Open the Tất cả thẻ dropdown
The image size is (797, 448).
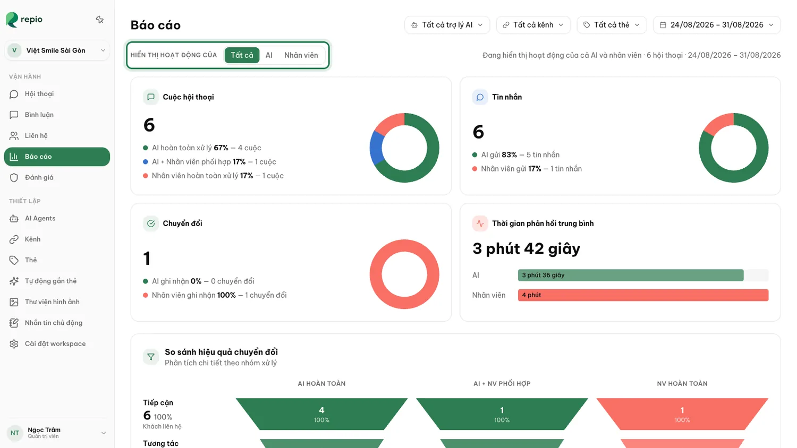(612, 25)
